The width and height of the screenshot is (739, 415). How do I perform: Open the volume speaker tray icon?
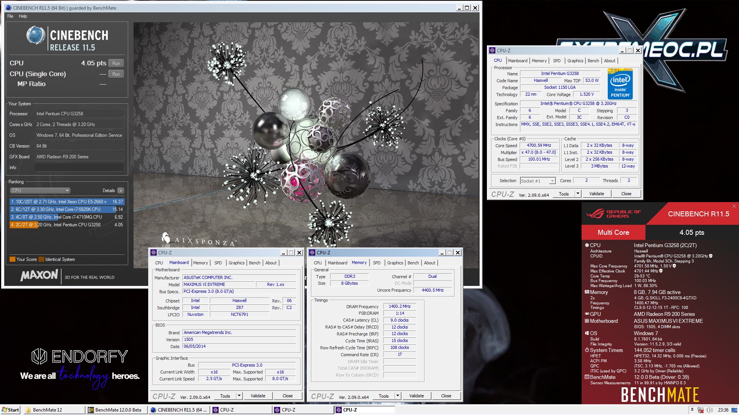709,410
